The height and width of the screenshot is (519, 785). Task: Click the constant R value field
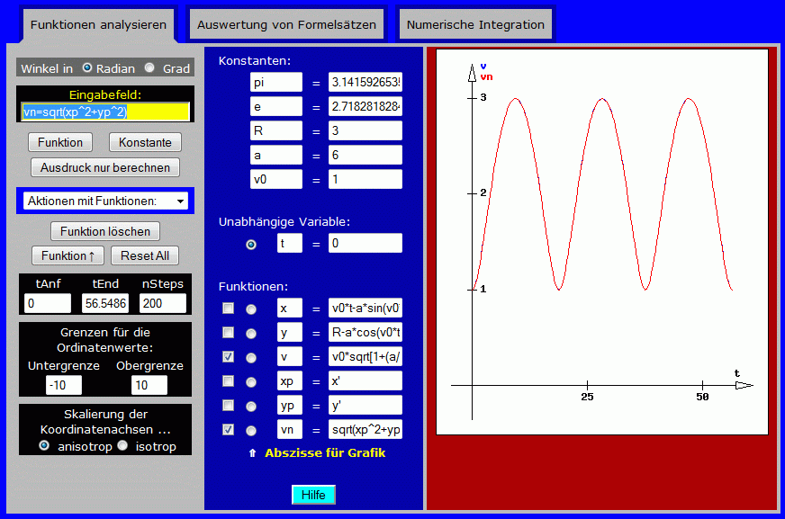point(365,130)
